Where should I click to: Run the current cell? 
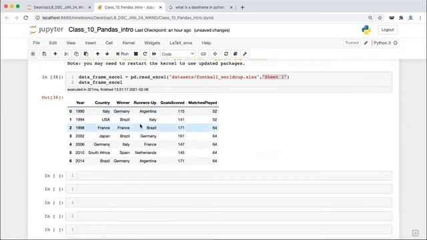click(x=122, y=54)
